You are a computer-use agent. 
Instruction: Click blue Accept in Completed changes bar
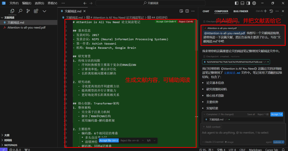(277, 114)
